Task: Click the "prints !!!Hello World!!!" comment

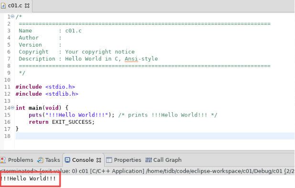Action: point(168,115)
